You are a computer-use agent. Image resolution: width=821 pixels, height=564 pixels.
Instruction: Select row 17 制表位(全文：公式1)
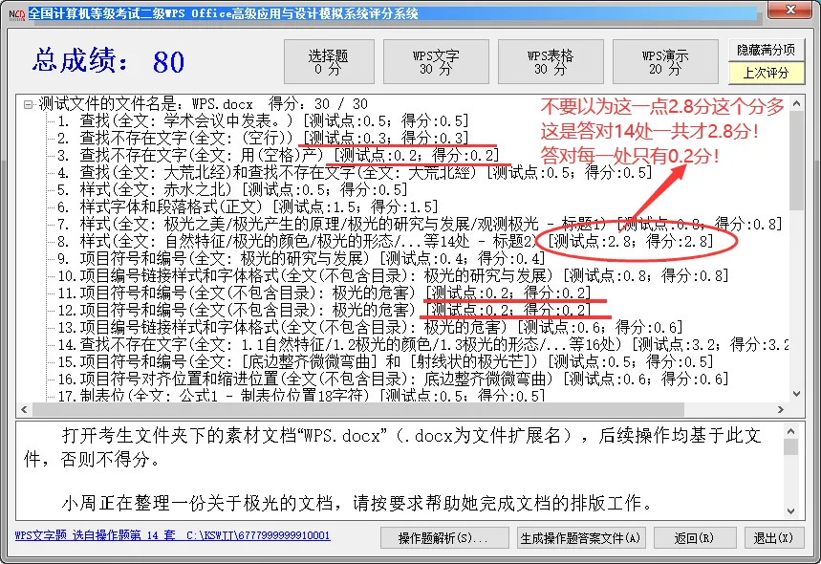point(302,396)
